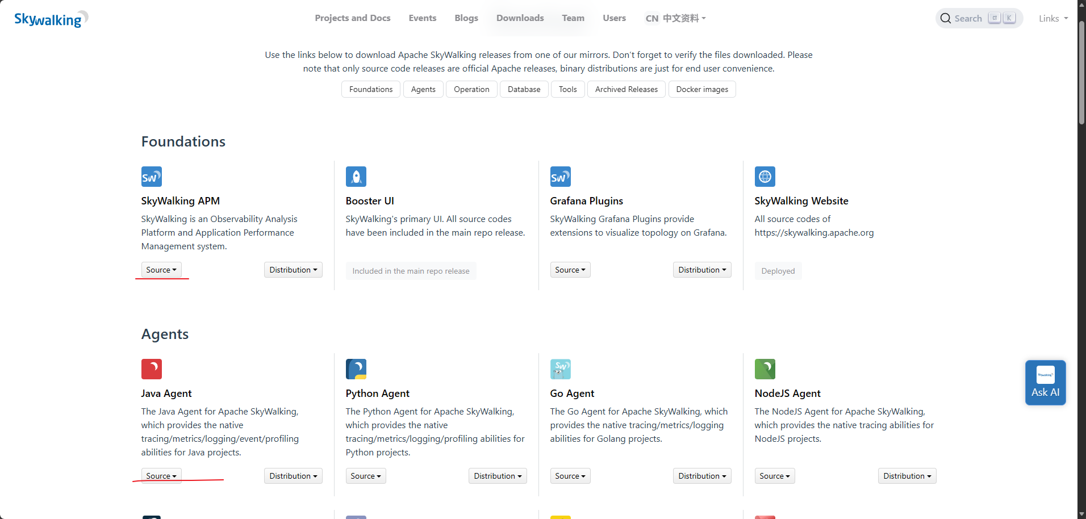1086x519 pixels.
Task: Jump to Foundations section button
Action: point(371,89)
